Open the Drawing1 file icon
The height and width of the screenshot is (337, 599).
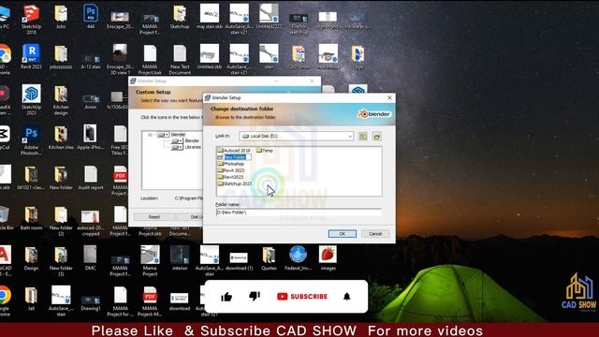(91, 302)
